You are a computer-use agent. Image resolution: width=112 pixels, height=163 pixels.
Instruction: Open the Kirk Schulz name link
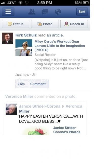point(26,35)
